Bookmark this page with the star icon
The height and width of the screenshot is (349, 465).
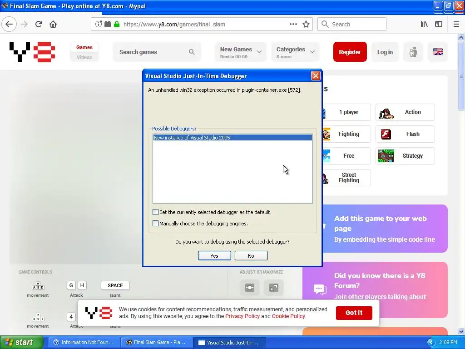point(306,24)
